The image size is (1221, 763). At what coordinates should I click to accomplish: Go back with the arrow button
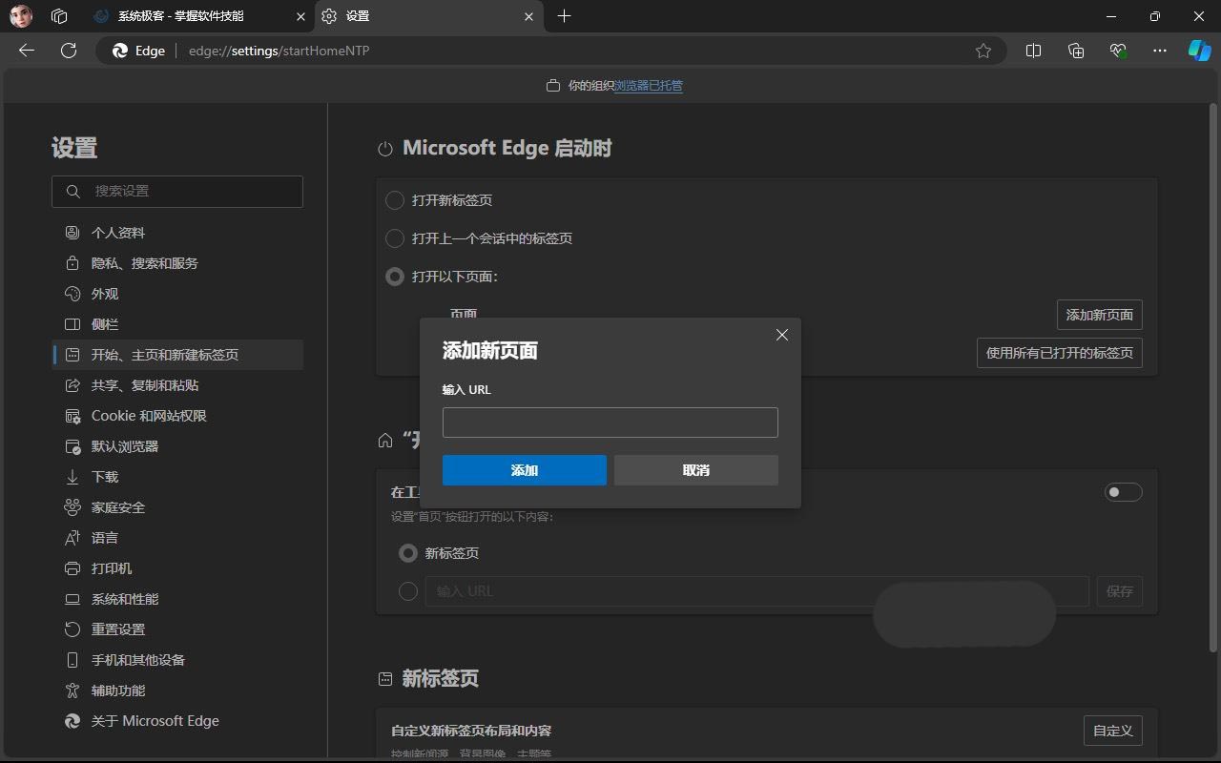tap(27, 51)
